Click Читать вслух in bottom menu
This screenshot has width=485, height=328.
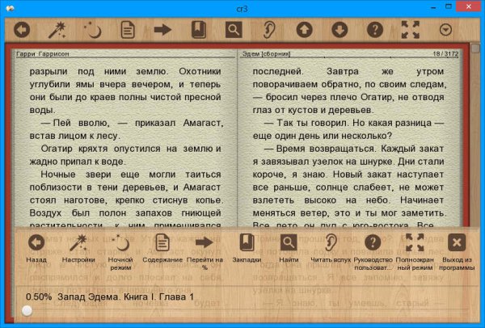pos(331,242)
